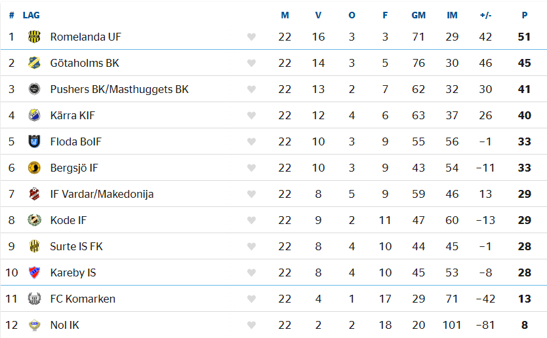Image resolution: width=547 pixels, height=338 pixels.
Task: Click the Nol IK club crest
Action: tap(34, 325)
